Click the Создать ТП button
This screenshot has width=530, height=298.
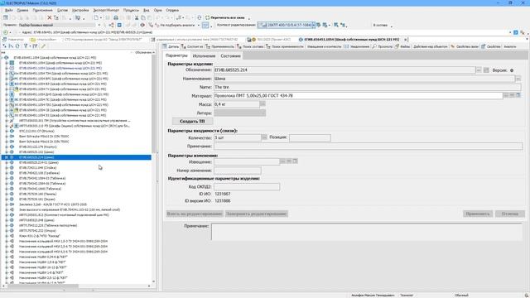tap(192, 122)
